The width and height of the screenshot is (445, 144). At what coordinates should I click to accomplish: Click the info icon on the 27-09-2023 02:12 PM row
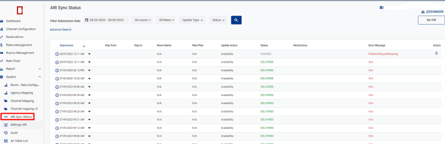pyautogui.click(x=57, y=70)
